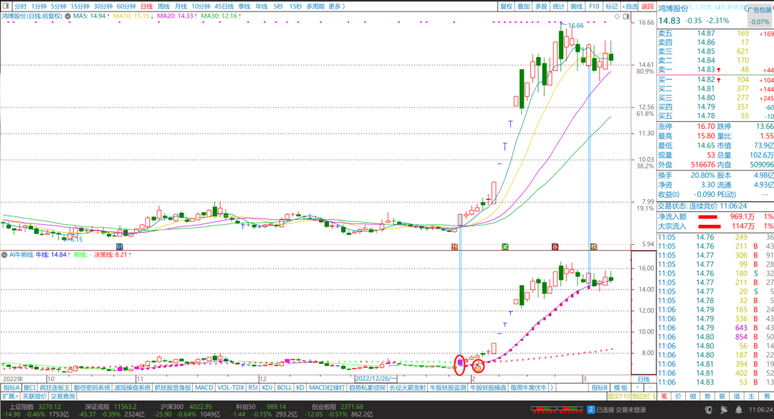Select the 笔 tick tab in the sidebar

point(664,396)
